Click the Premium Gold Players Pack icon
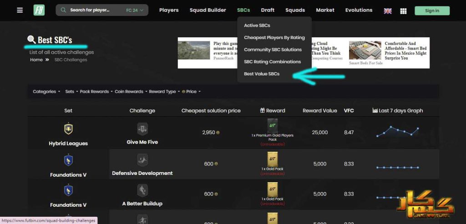This screenshot has height=224, width=466. (x=273, y=126)
